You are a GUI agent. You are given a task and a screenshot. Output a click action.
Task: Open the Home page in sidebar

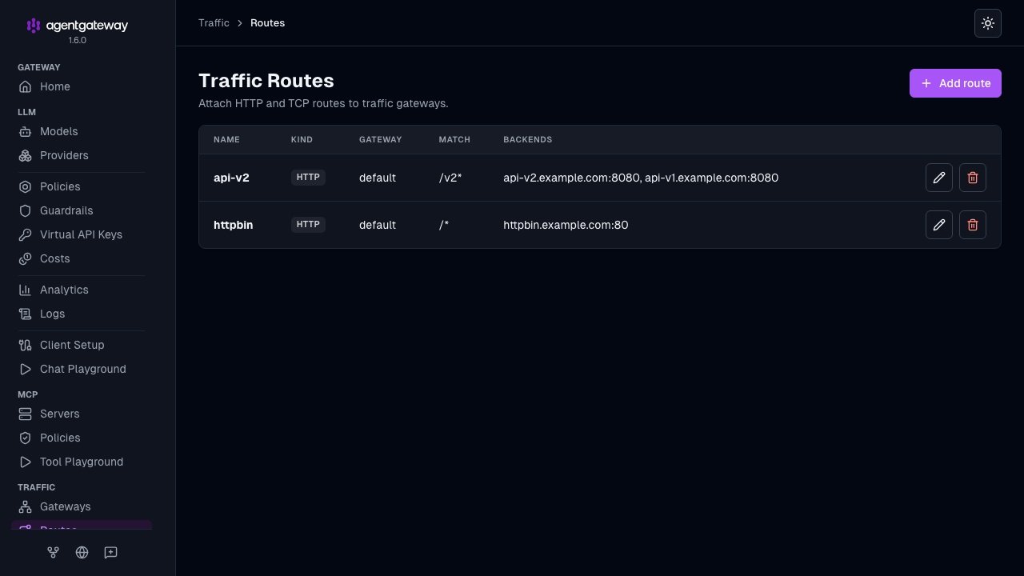(x=82, y=86)
